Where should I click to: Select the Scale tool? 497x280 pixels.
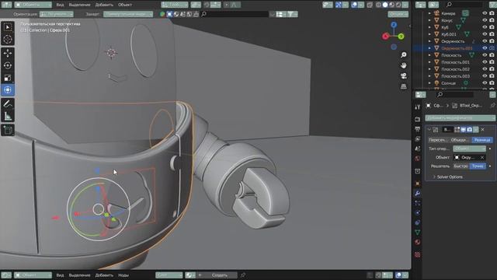(x=8, y=78)
